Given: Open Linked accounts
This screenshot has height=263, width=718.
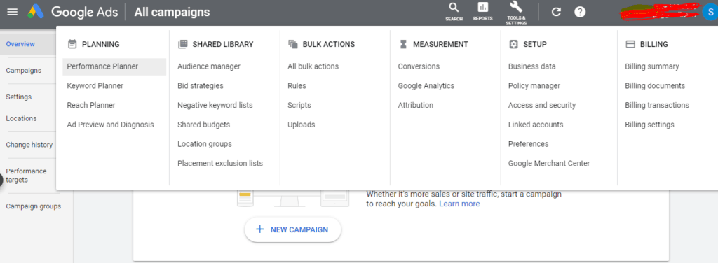Looking at the screenshot, I should [x=536, y=125].
